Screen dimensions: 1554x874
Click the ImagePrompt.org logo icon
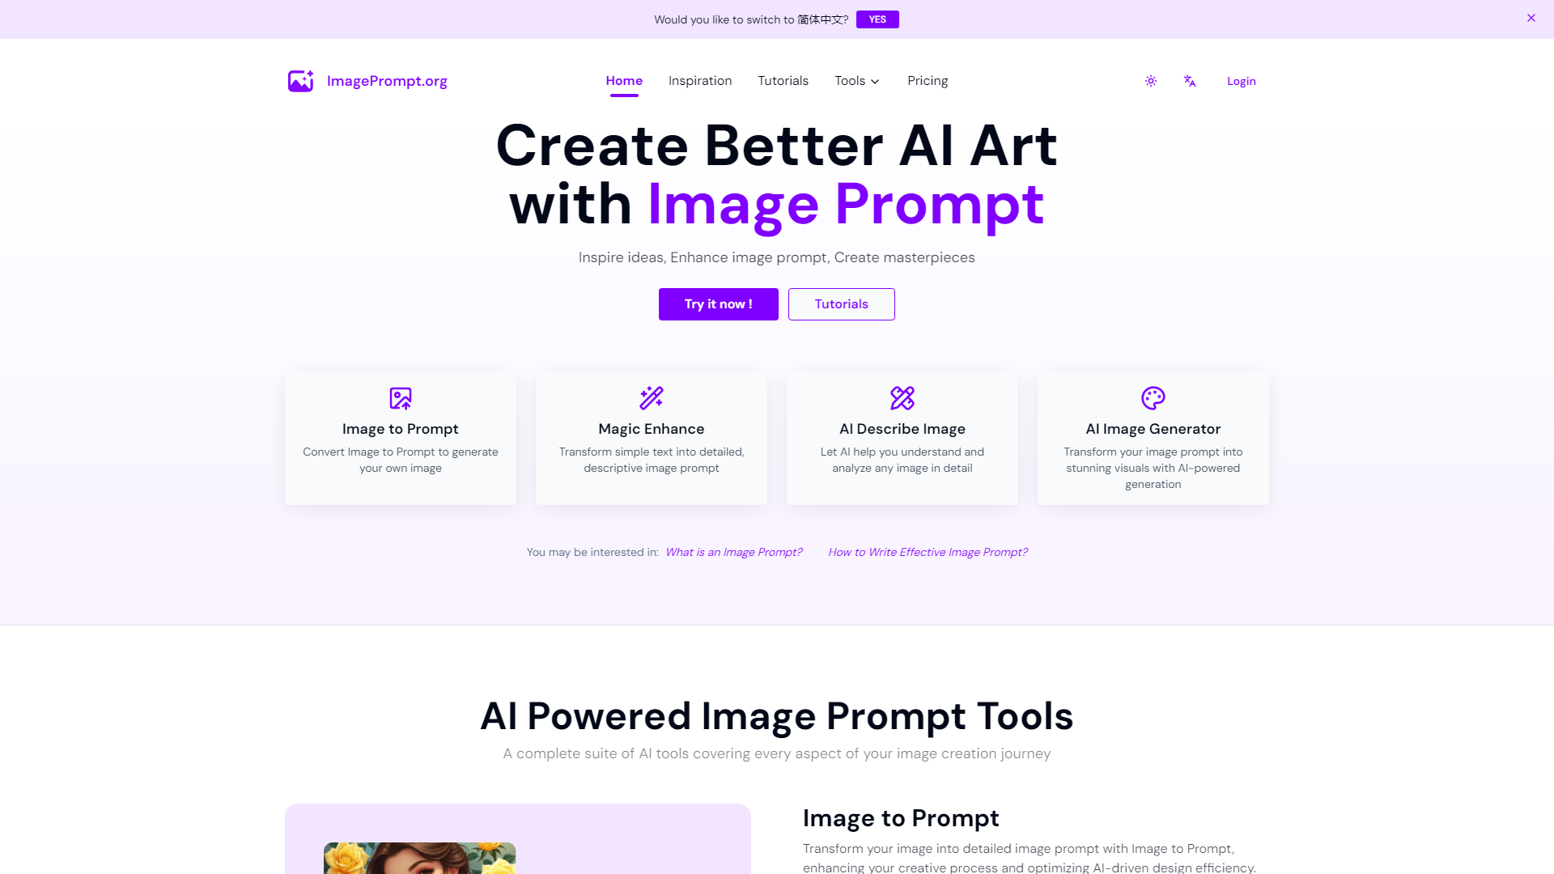coord(301,80)
